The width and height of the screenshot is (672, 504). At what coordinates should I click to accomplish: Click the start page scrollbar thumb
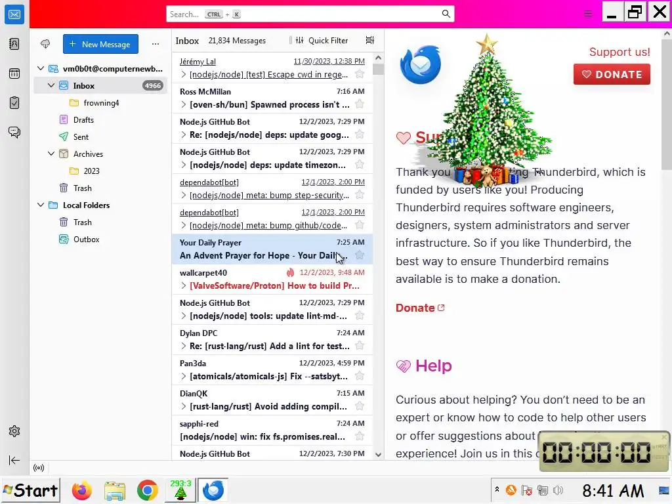click(x=667, y=104)
